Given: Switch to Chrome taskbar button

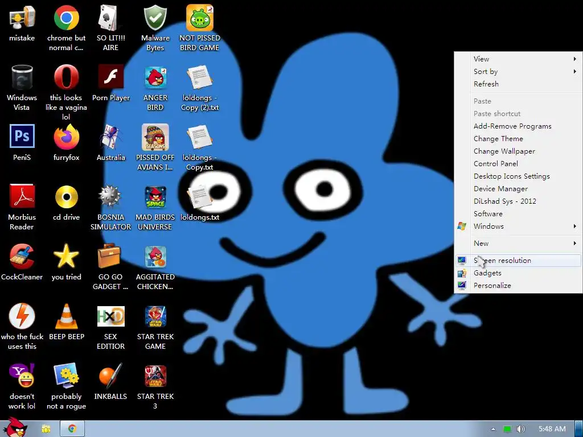Looking at the screenshot, I should click(72, 429).
